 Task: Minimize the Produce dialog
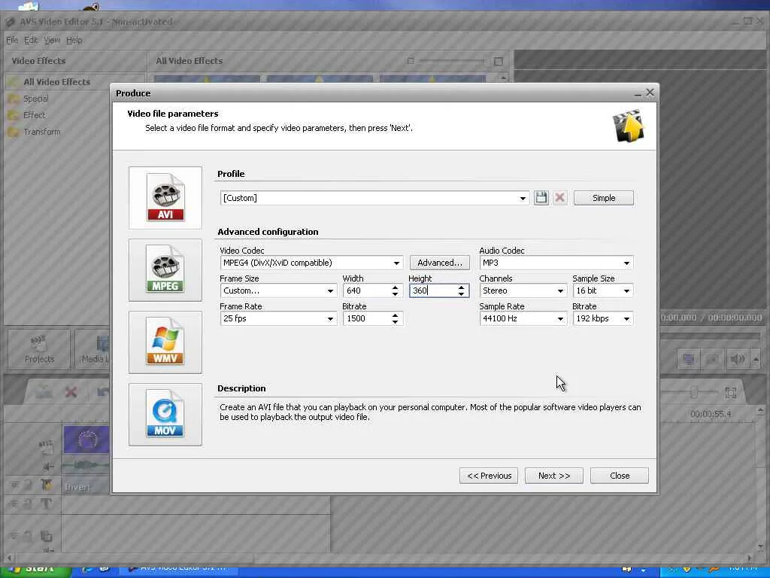(638, 93)
